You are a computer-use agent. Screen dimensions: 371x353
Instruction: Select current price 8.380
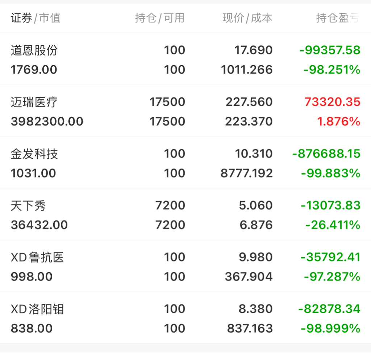[256, 309]
